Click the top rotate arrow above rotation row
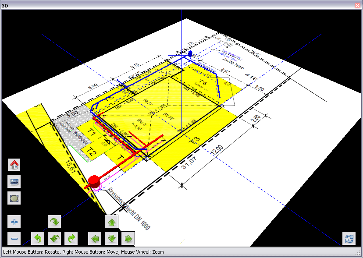The image size is (363, 258). 54,222
